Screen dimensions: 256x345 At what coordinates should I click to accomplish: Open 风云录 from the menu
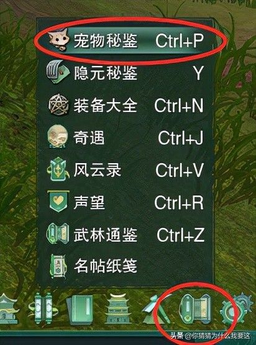click(126, 169)
